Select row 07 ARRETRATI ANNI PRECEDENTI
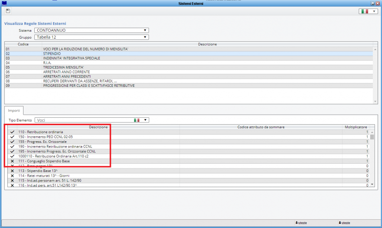Screen dimensions: 382x228 point(189,76)
